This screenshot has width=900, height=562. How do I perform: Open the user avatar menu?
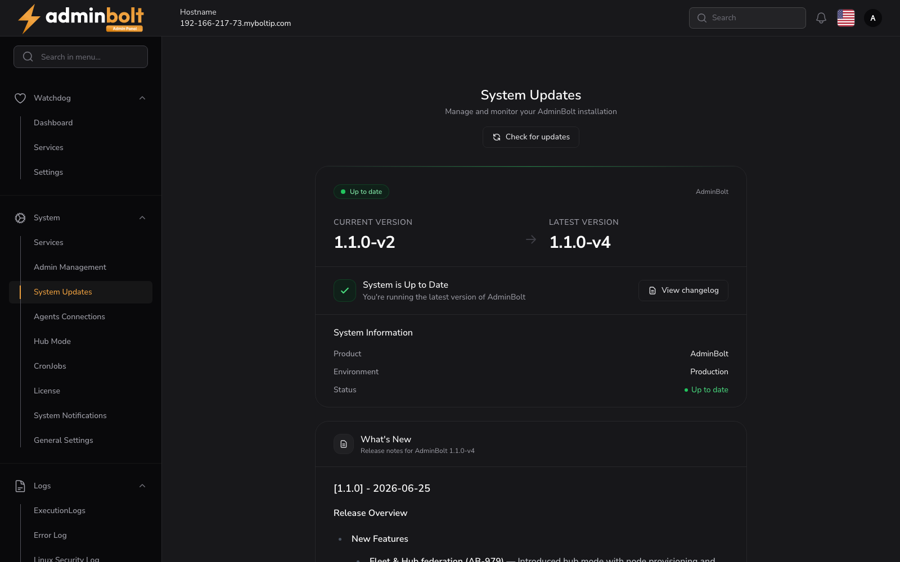[873, 18]
